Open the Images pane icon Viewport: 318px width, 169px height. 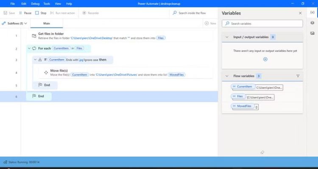pyautogui.click(x=312, y=33)
